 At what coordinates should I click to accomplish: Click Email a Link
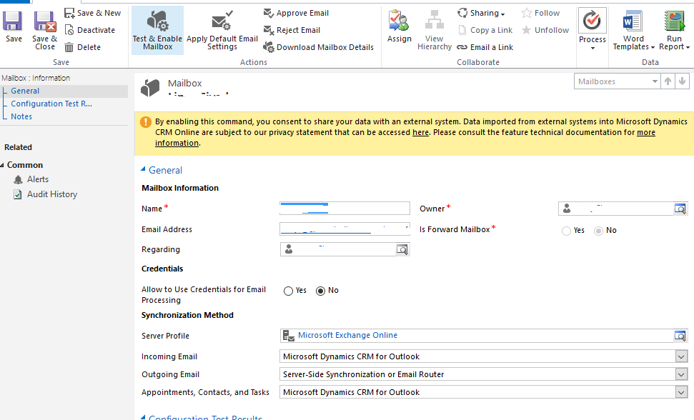pyautogui.click(x=485, y=47)
